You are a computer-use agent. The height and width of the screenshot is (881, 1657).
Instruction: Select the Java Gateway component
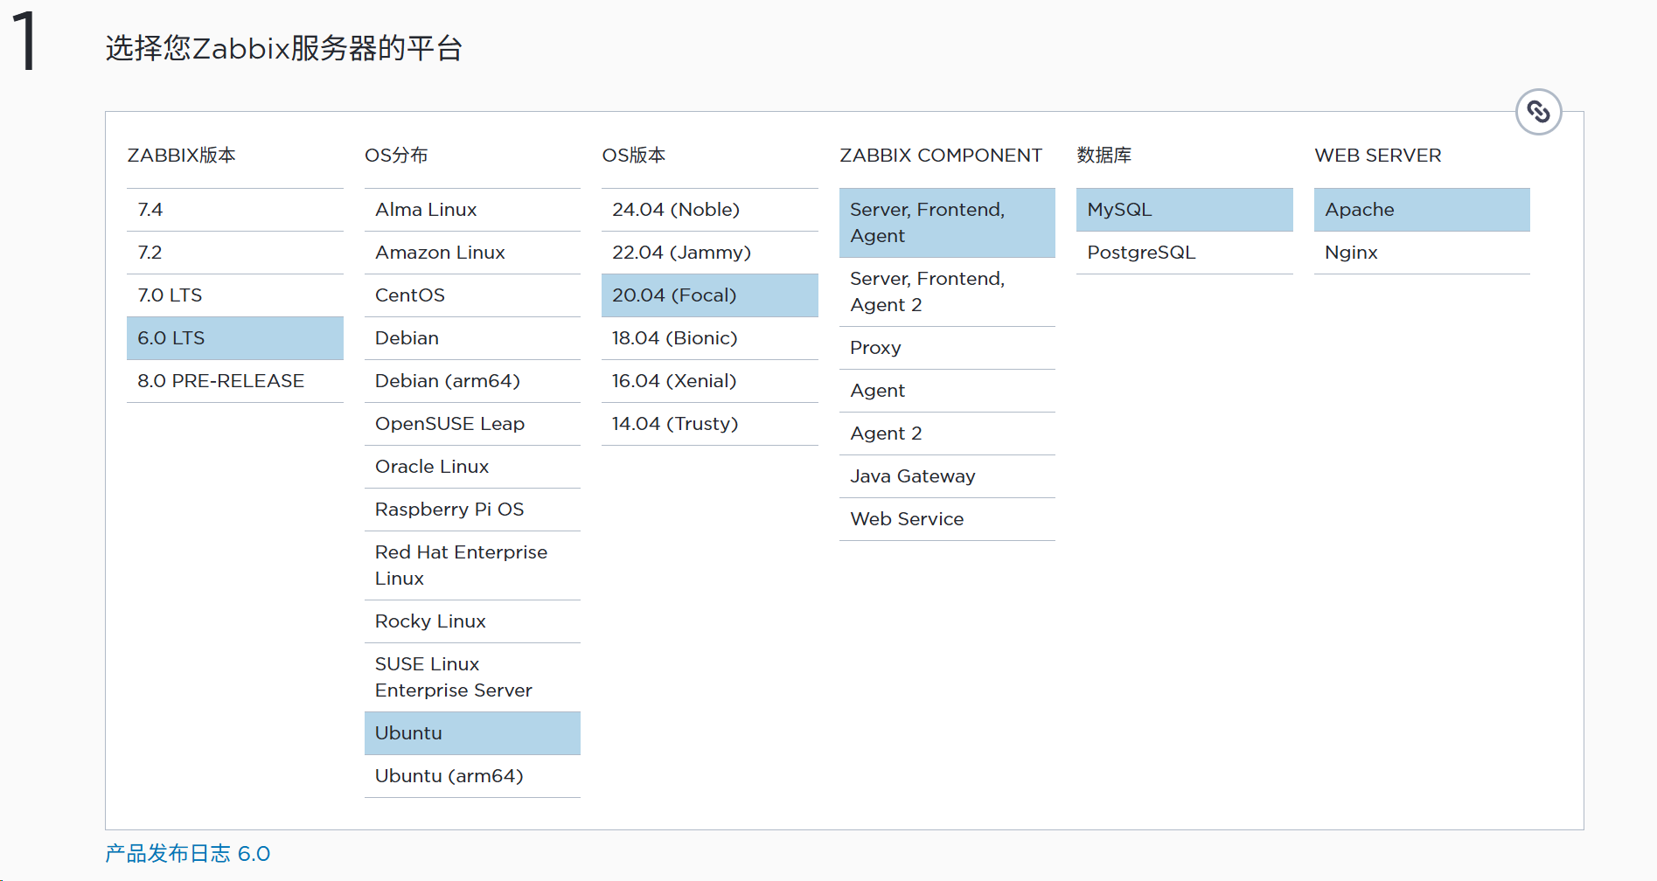[947, 476]
